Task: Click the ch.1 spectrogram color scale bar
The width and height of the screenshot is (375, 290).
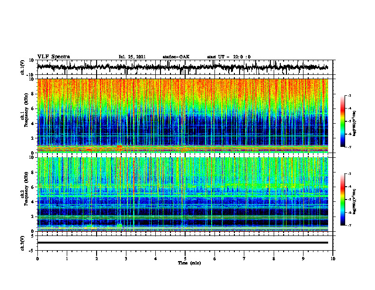Action: 342,121
